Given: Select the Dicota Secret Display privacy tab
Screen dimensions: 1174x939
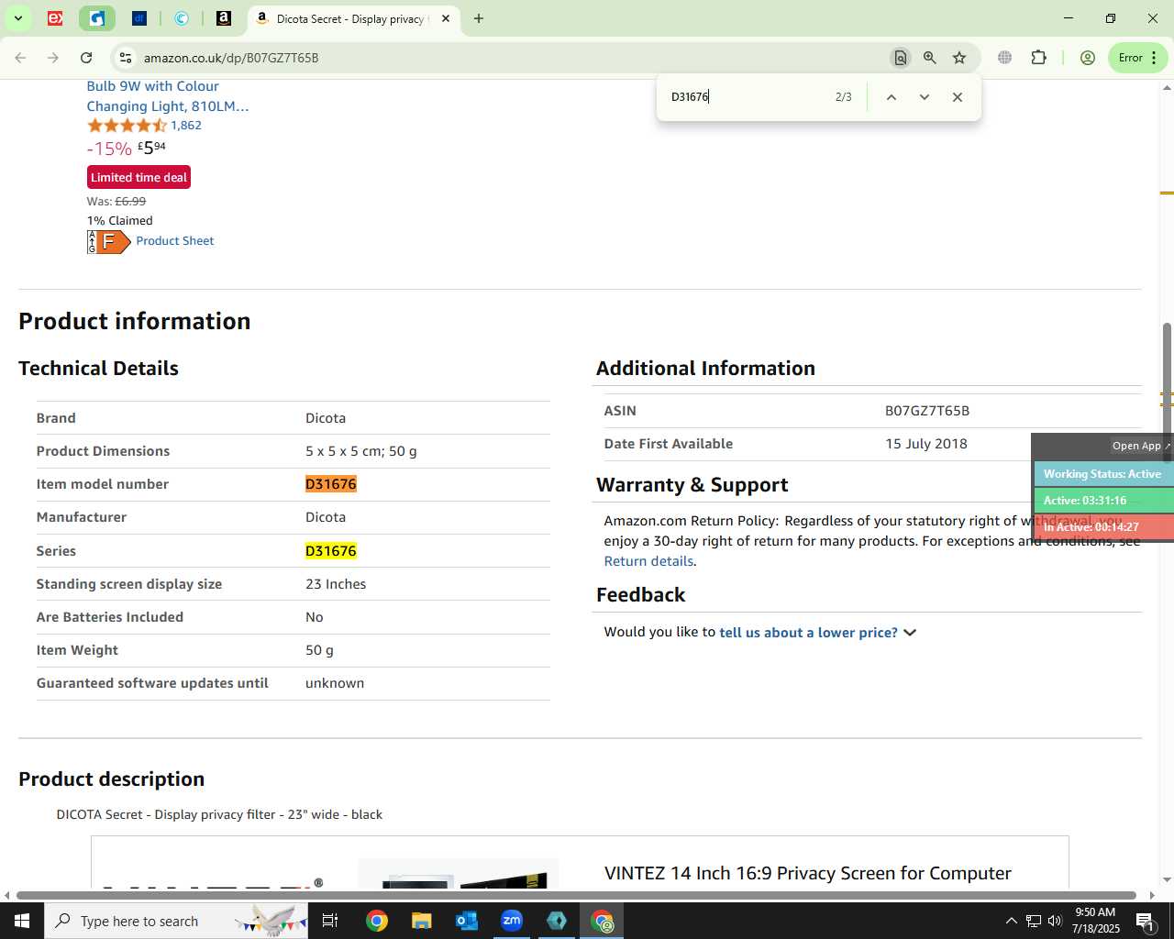Looking at the screenshot, I should pyautogui.click(x=351, y=18).
